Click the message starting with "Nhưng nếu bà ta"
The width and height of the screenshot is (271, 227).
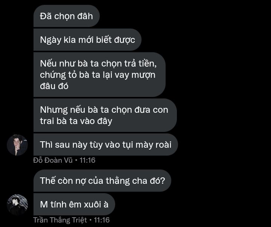point(105,115)
